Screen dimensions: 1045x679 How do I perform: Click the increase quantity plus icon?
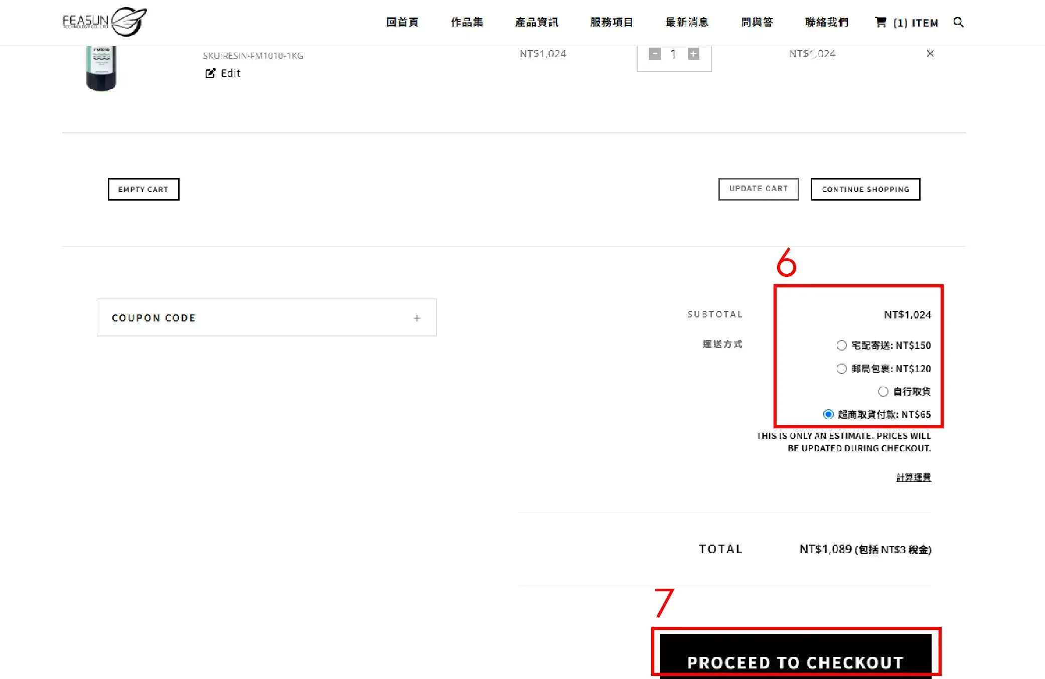point(692,54)
